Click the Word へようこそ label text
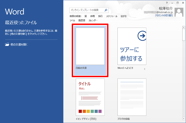The width and height of the screenshot is (186, 123). pos(125,68)
